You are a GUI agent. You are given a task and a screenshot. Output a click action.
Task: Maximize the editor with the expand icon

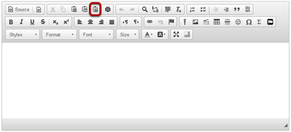pyautogui.click(x=176, y=35)
